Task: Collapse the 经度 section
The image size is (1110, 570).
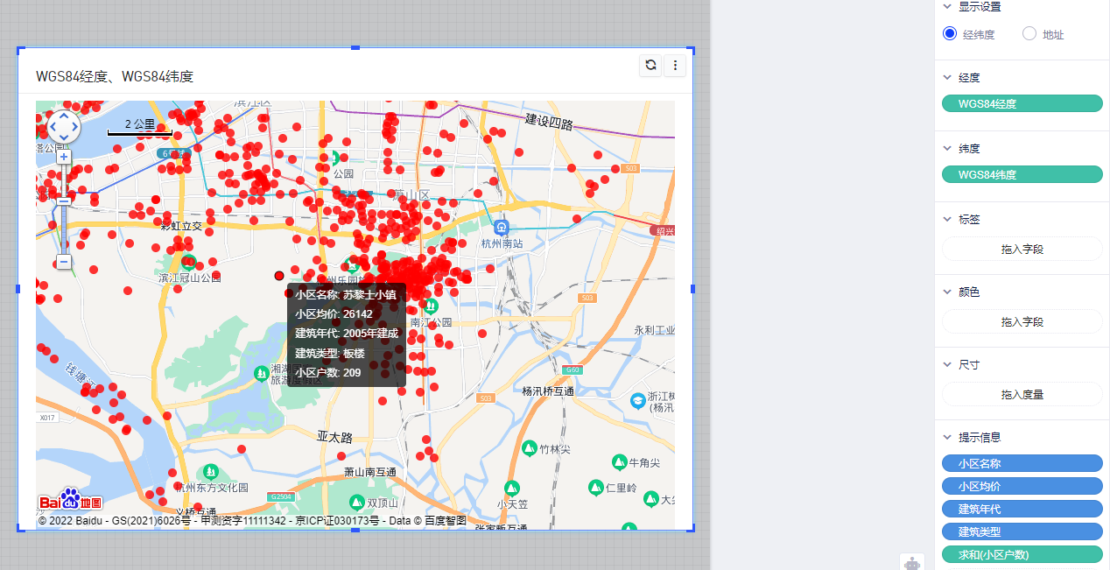Action: 947,78
